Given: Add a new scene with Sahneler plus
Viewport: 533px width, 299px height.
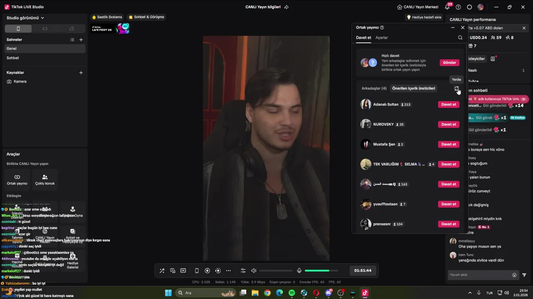Looking at the screenshot, I should pos(81,40).
